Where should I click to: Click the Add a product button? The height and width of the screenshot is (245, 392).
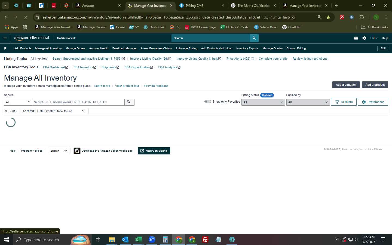pos(375,85)
